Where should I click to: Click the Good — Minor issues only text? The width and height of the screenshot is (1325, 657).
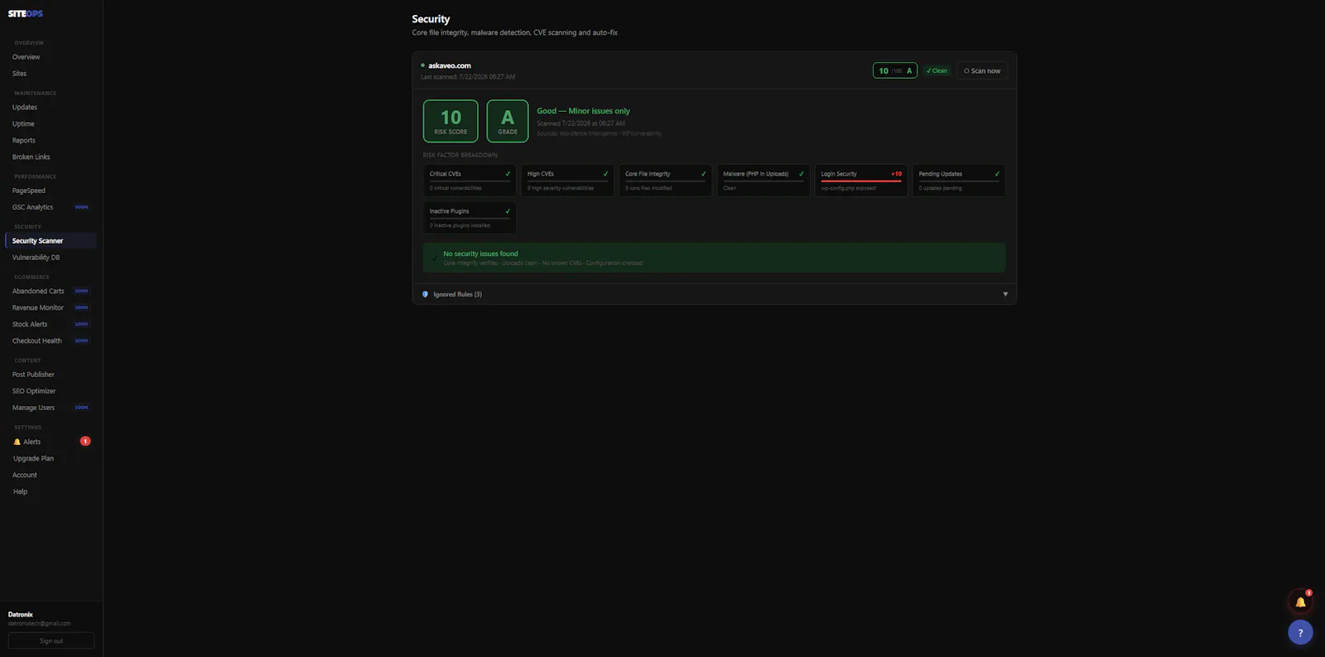(583, 111)
